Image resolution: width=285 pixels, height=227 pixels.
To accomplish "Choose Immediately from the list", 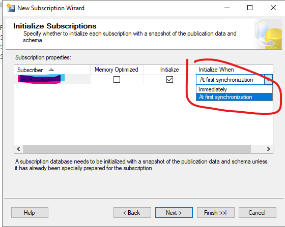I will tap(234, 89).
